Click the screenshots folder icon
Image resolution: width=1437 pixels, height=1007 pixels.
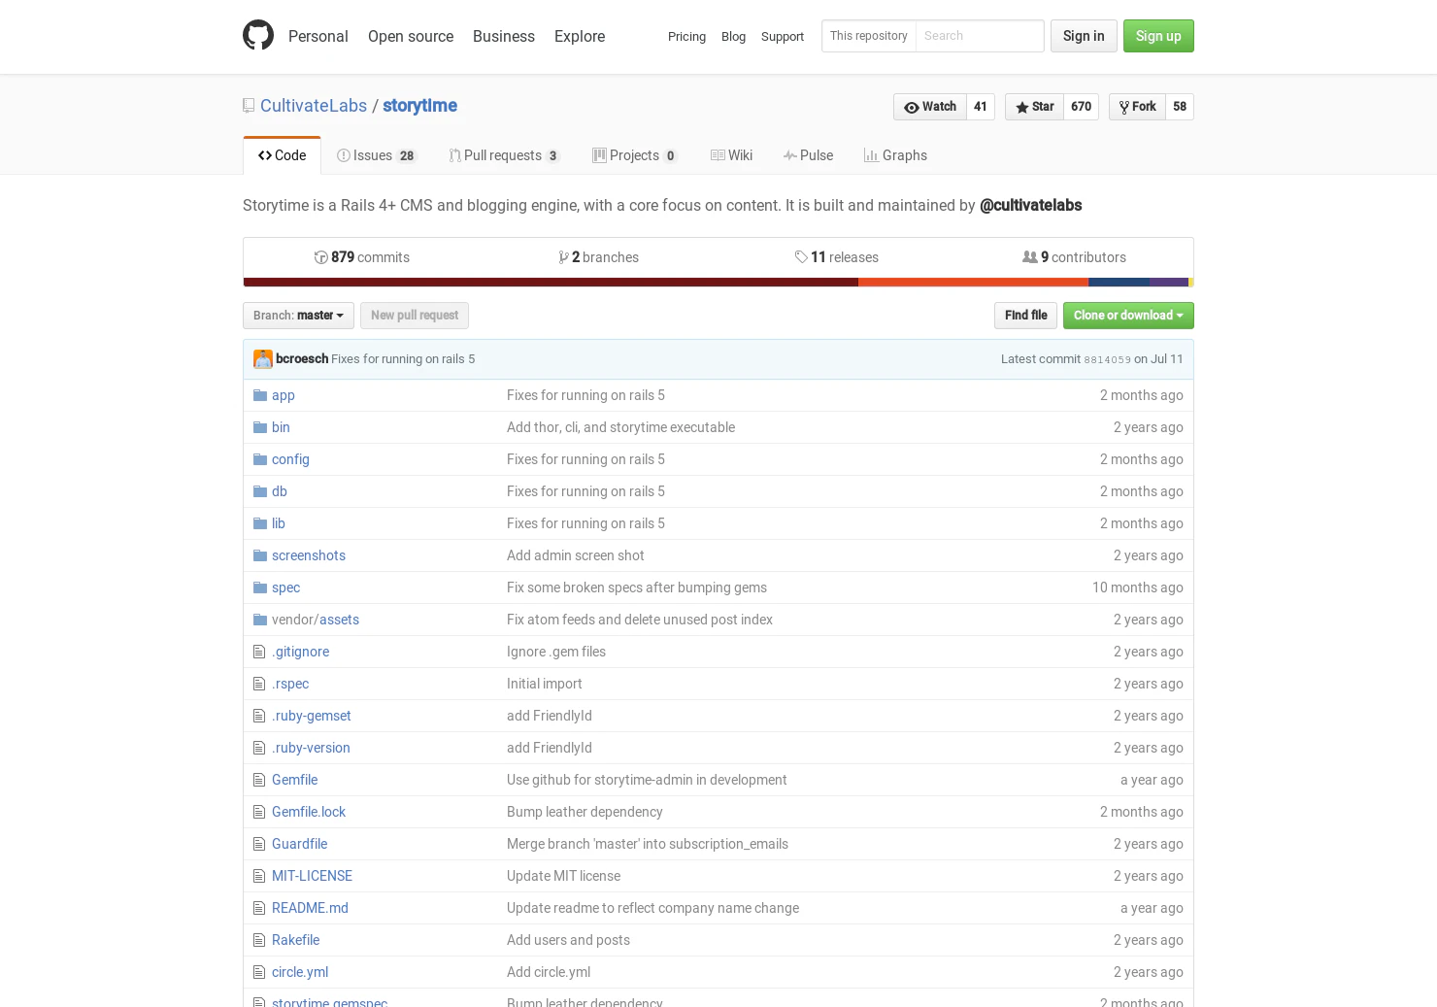coord(260,555)
